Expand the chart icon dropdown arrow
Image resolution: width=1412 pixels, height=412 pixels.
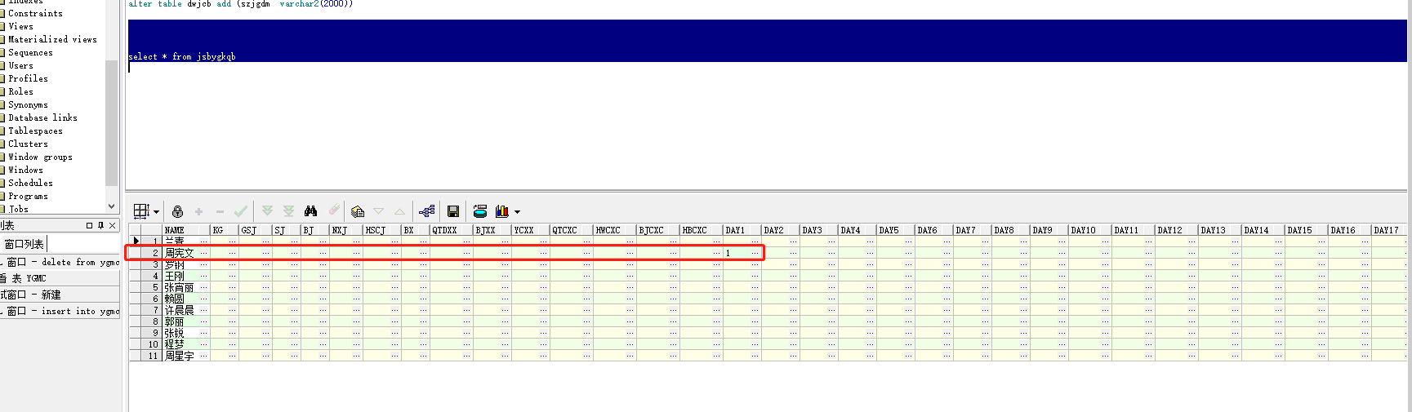pyautogui.click(x=517, y=212)
